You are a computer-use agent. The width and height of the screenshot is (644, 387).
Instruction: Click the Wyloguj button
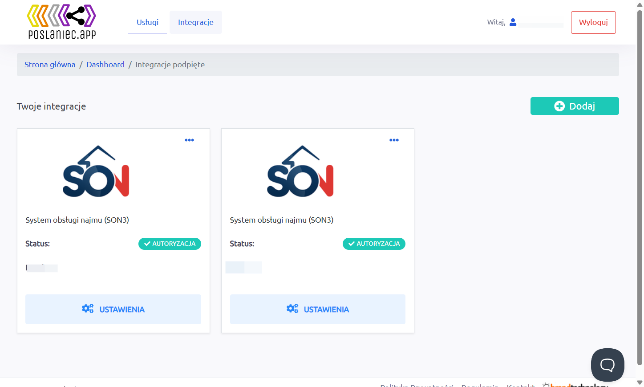pyautogui.click(x=593, y=22)
